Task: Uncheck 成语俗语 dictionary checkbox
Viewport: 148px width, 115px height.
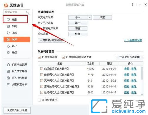Action: [41, 69]
